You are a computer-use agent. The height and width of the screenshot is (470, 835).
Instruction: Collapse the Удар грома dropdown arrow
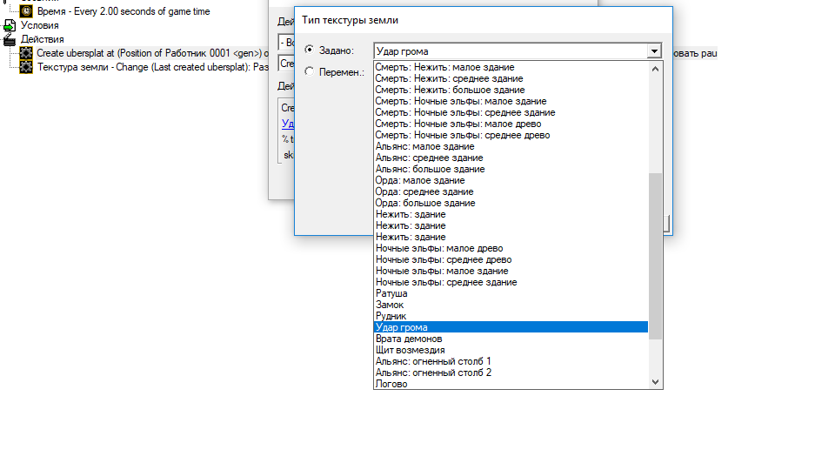pyautogui.click(x=654, y=51)
